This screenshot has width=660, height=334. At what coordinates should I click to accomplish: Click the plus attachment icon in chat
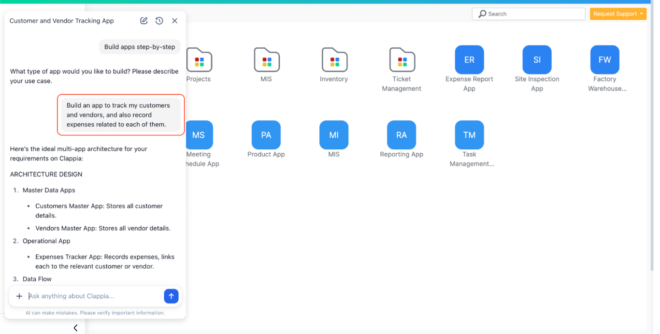[19, 296]
